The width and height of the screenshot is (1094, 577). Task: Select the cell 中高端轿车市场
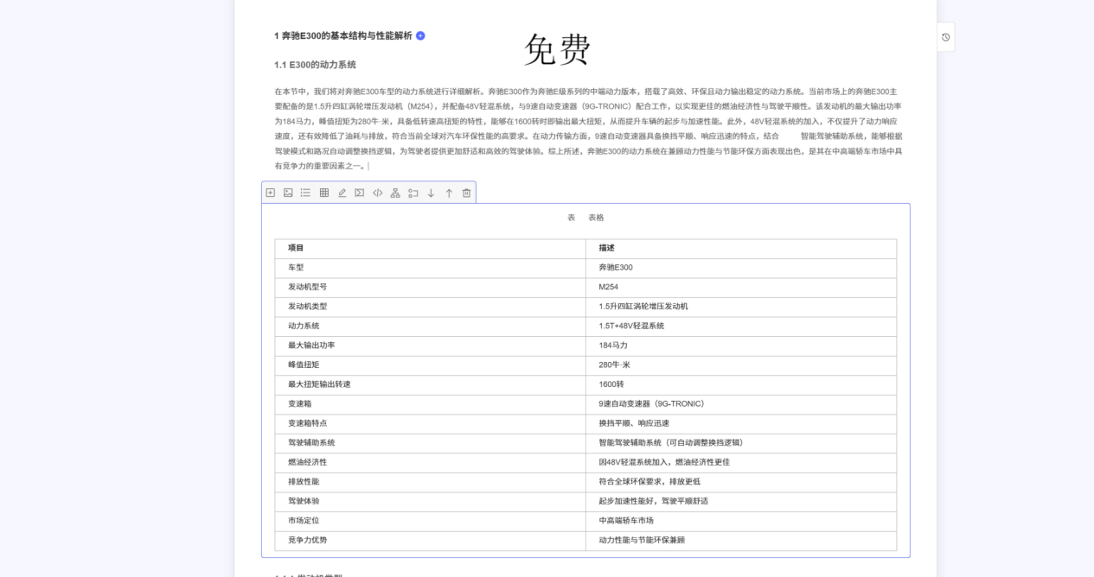(741, 520)
